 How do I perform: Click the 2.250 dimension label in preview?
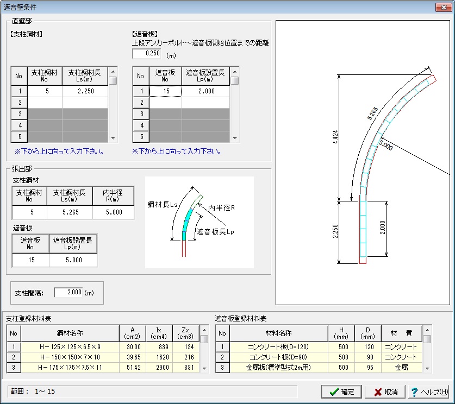[x=335, y=231]
